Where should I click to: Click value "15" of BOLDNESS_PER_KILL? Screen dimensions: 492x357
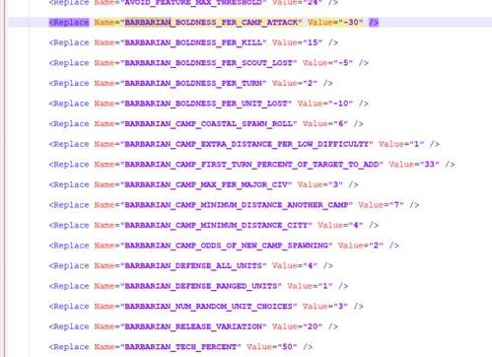point(313,42)
